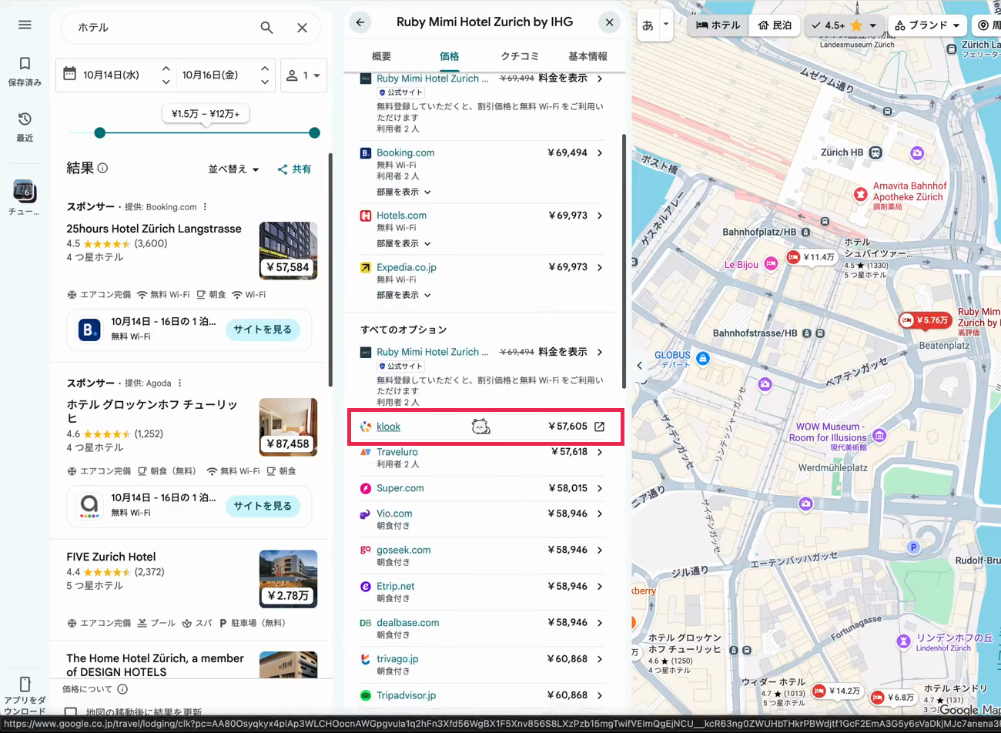Click サイトを見る for the Agoda offer

(263, 506)
